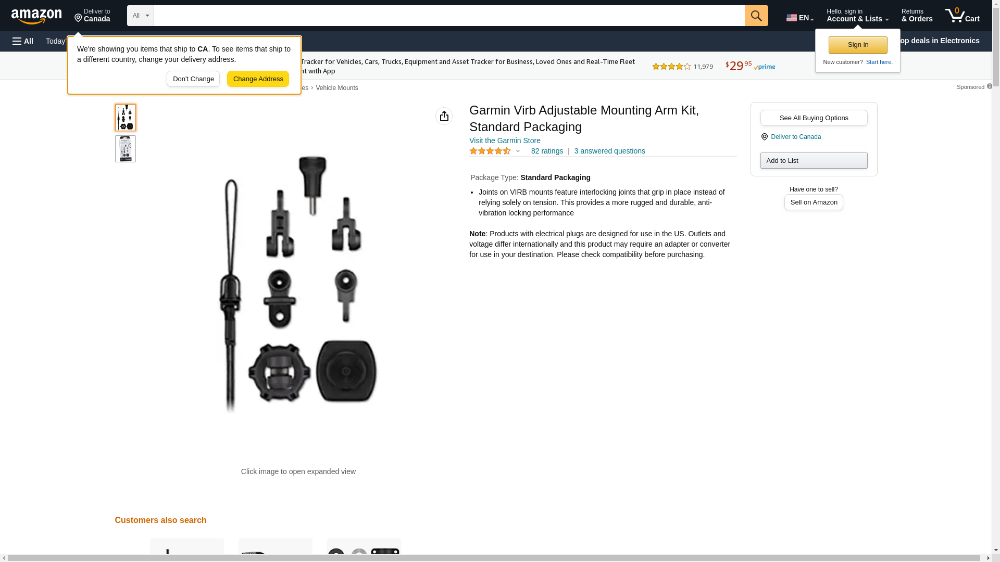The height and width of the screenshot is (562, 1000).
Task: Click the yellow Sign in button
Action: tap(858, 45)
